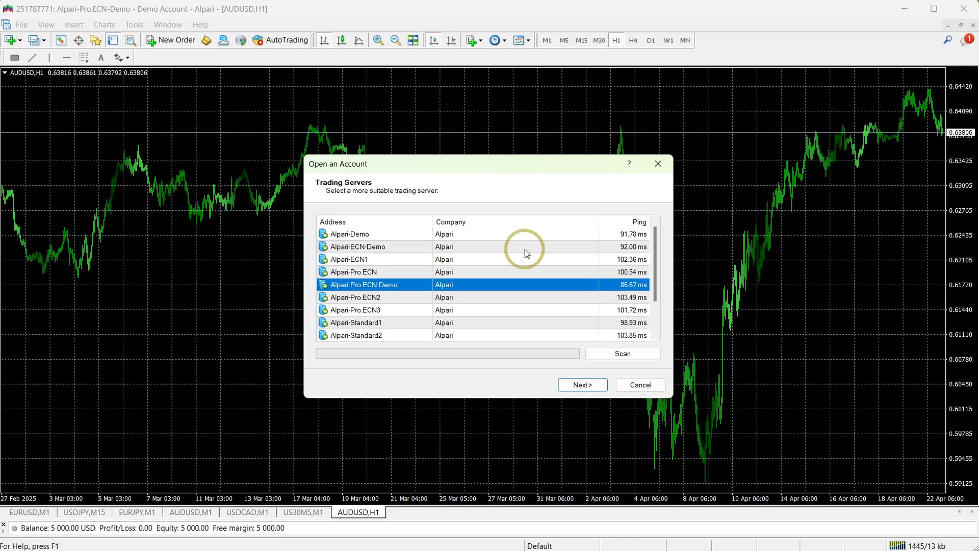The image size is (979, 551).
Task: Switch to the line chart icon
Action: click(x=359, y=40)
